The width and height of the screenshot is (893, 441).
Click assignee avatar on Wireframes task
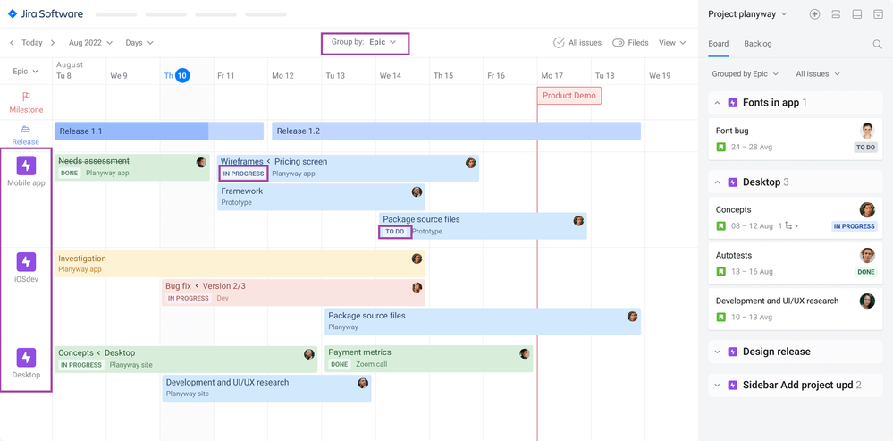click(x=470, y=163)
